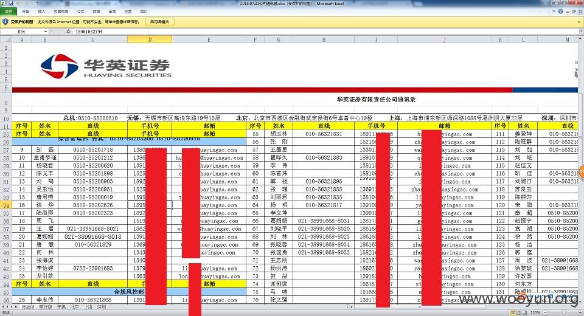Click the first-sheet navigation arrow
The image size is (584, 316).
(x=3, y=307)
